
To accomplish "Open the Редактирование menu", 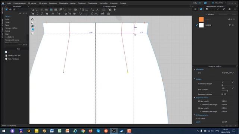I will [19, 3].
